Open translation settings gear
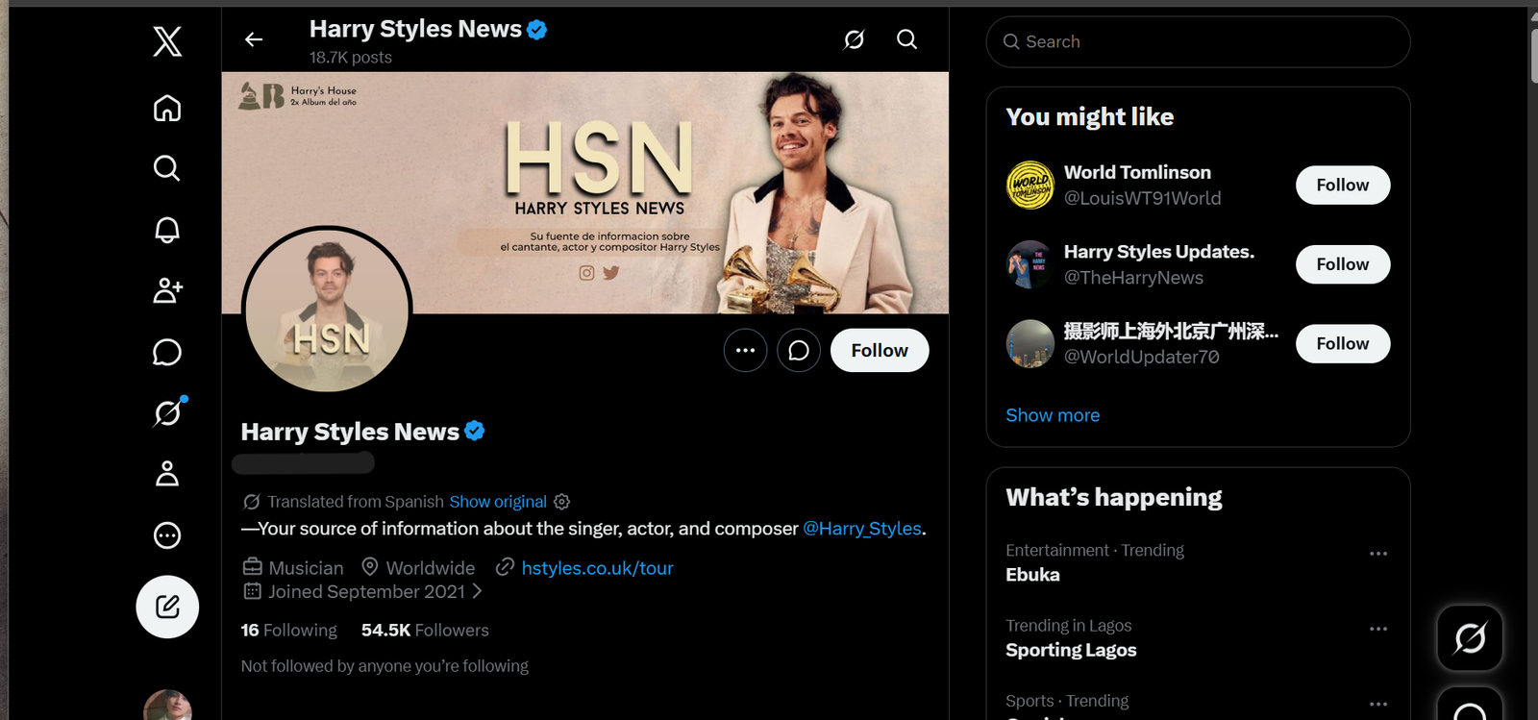Viewport: 1538px width, 720px height. tap(562, 502)
